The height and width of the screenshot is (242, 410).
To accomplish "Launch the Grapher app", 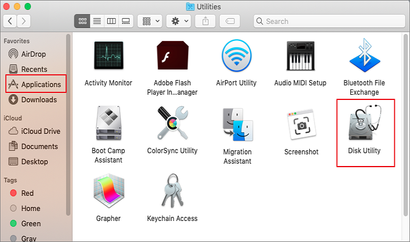I will click(x=108, y=193).
